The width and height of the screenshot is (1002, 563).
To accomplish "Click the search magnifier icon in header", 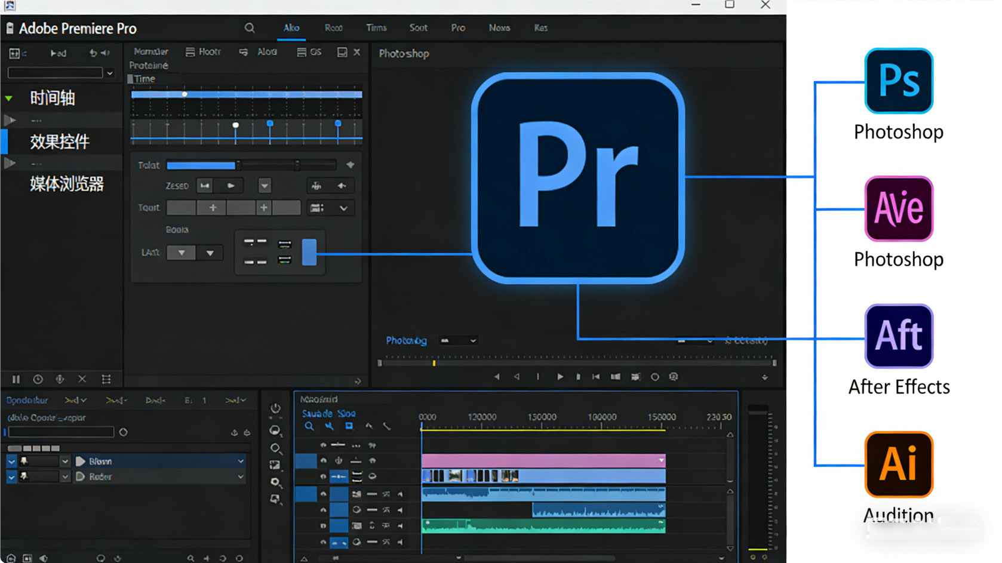I will (x=250, y=28).
